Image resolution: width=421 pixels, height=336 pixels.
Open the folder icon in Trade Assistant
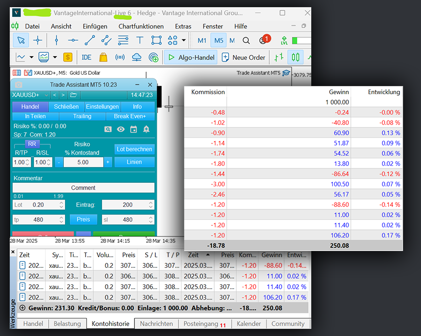(73, 95)
